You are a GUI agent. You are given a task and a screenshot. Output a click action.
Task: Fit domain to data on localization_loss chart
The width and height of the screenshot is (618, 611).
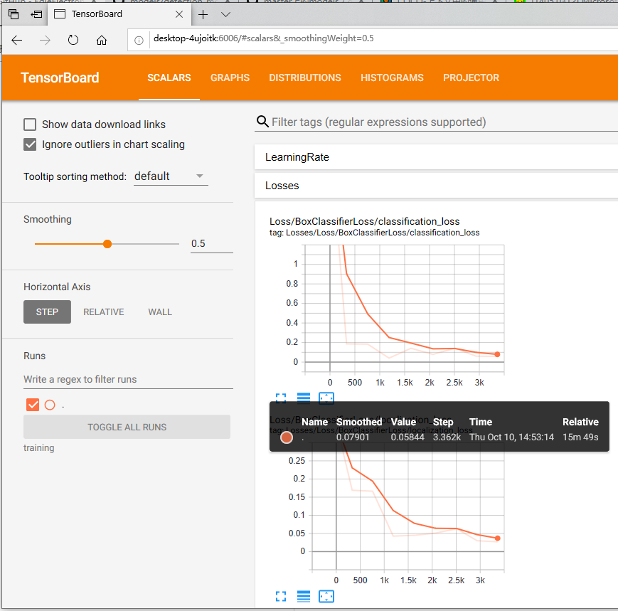[326, 596]
